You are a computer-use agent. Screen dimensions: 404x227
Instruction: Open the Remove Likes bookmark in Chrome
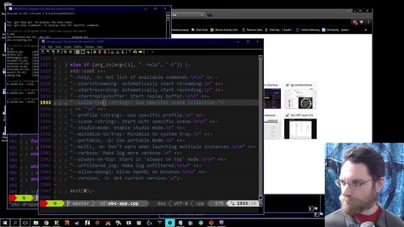coord(252,30)
